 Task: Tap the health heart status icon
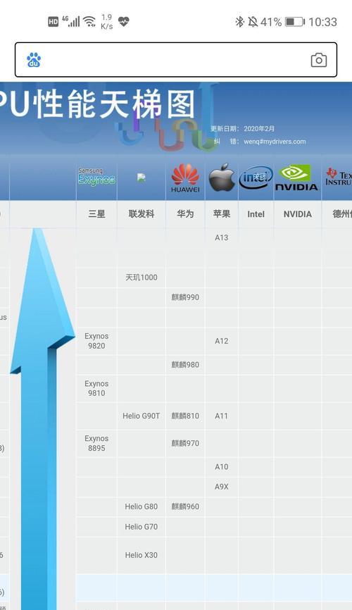click(x=124, y=21)
